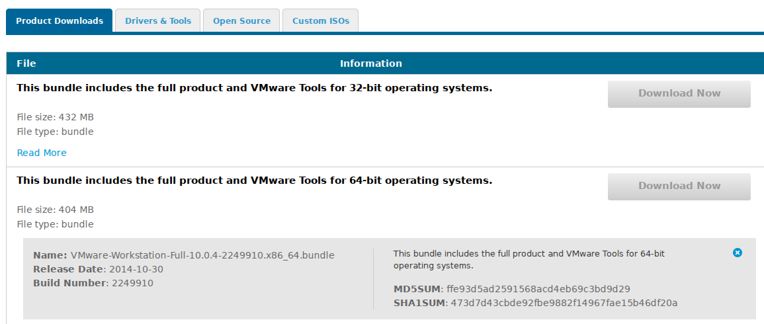Open Read More for 32-bit bundle
This screenshot has width=764, height=324.
[x=42, y=153]
